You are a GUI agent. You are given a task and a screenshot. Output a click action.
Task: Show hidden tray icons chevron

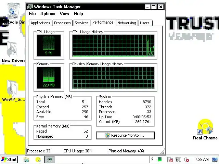click(x=152, y=159)
